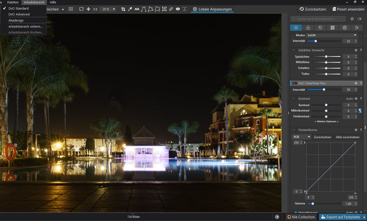Viewport: 367px width, 221px height.
Task: Open the Geometry corrections tab
Action: point(332,28)
